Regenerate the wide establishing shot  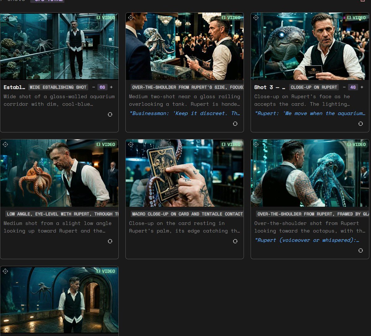pos(110,115)
